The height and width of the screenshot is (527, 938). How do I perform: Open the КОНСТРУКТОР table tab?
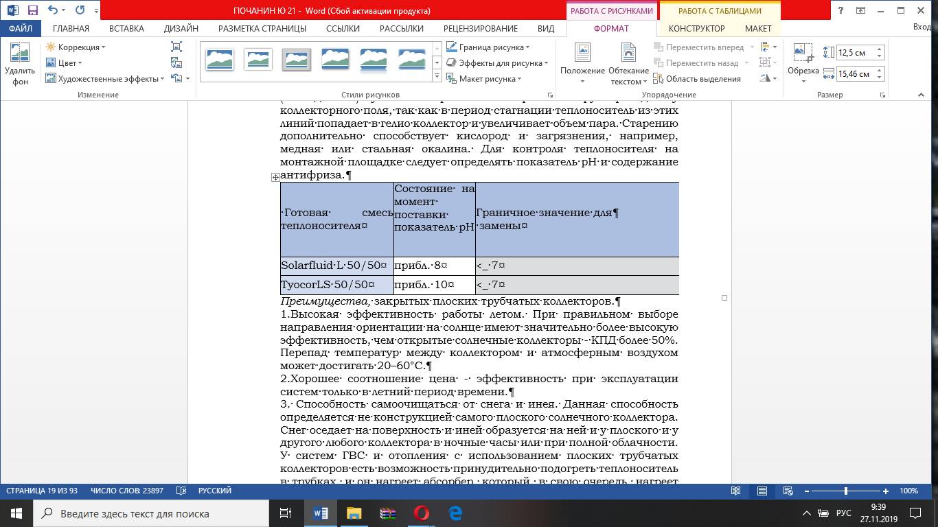(x=696, y=29)
